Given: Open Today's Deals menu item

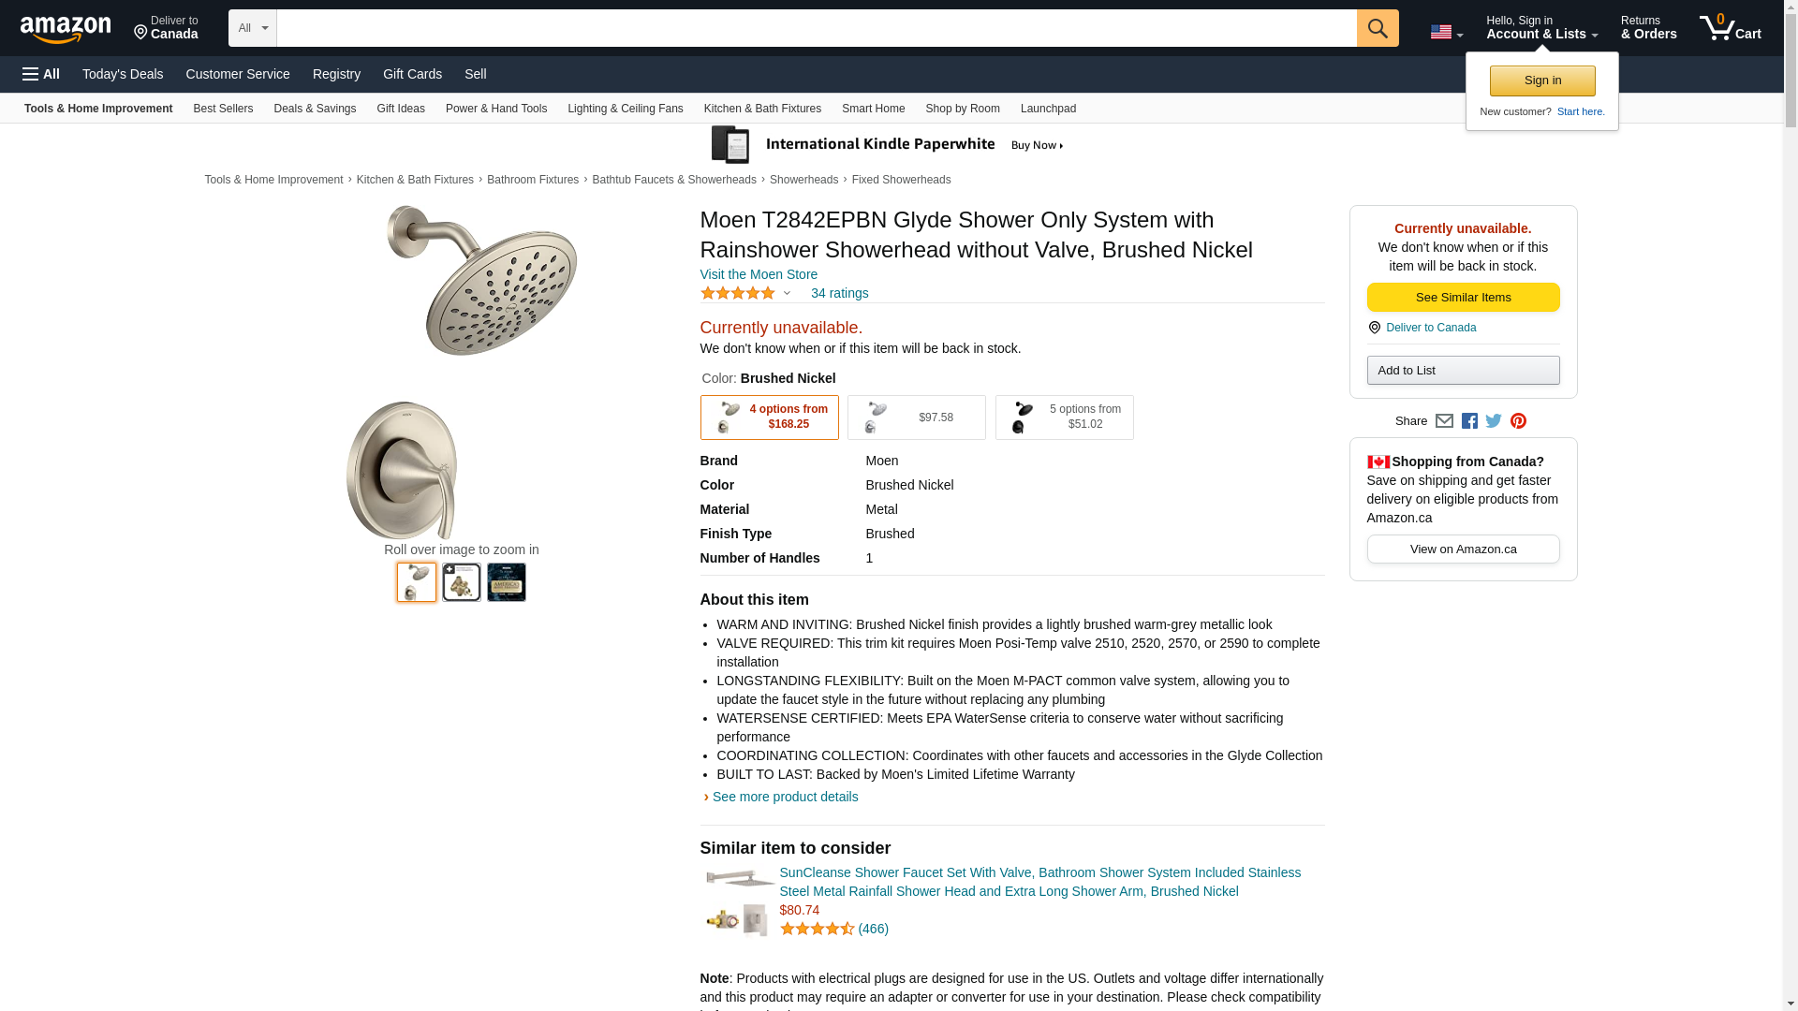Looking at the screenshot, I should pos(123,74).
